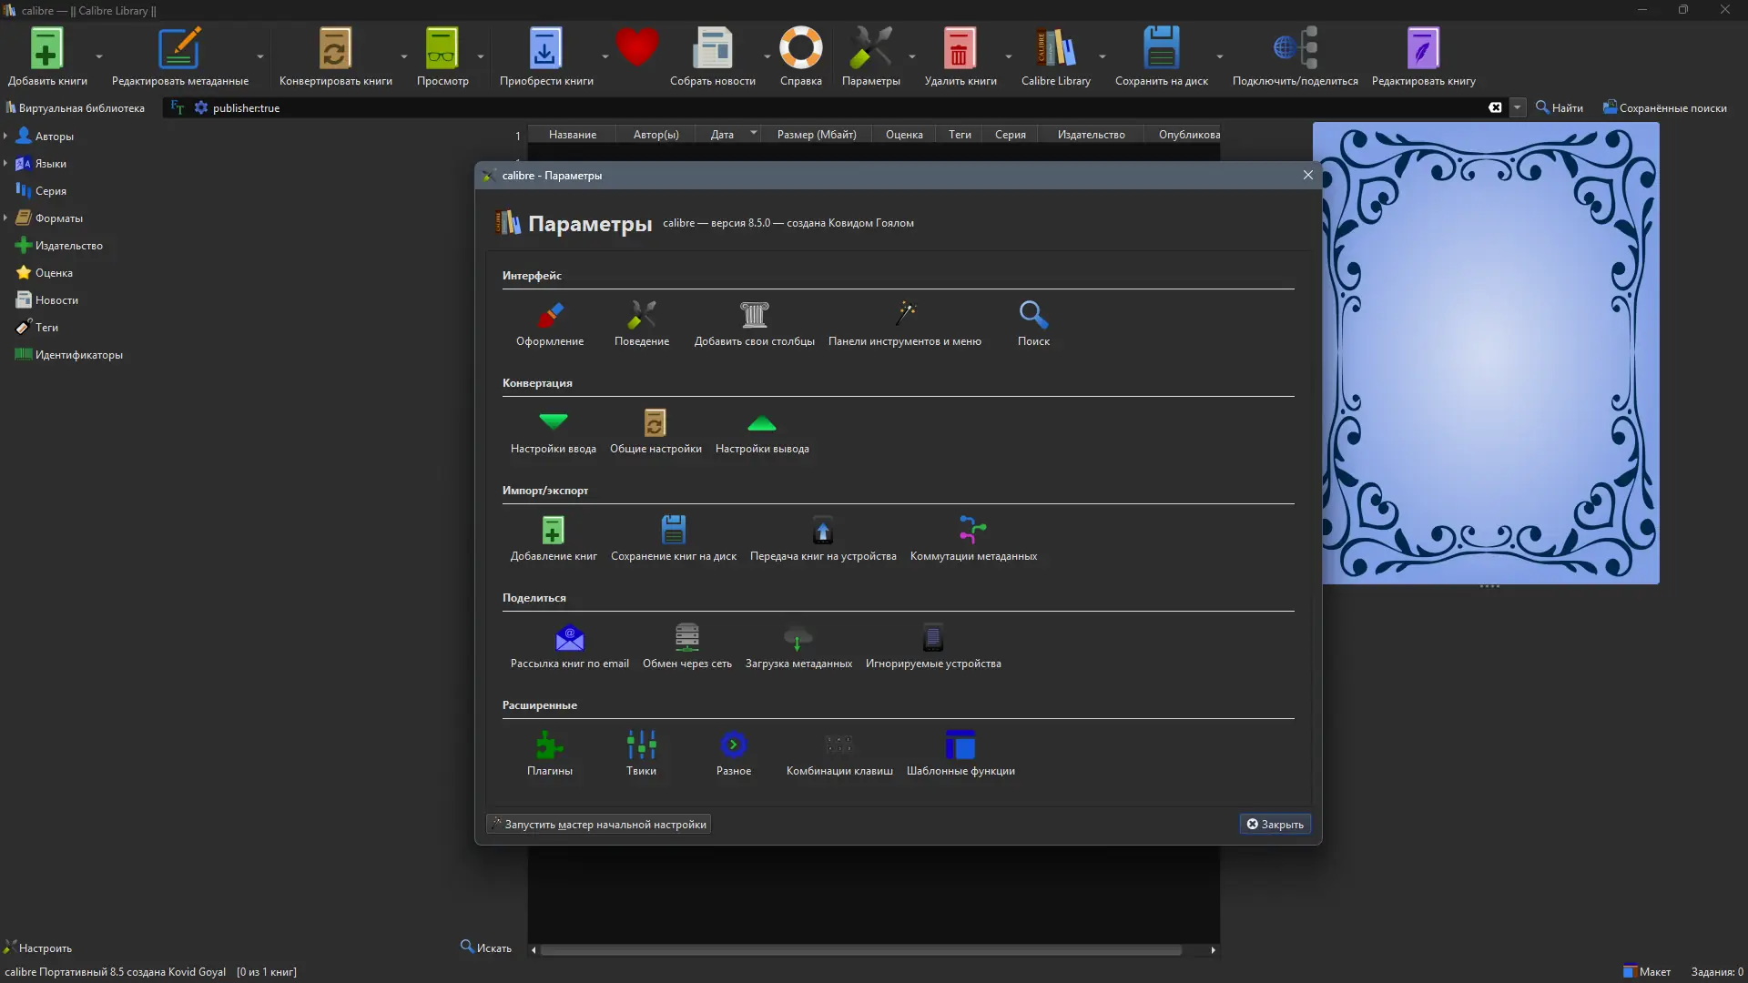Open dropdown arrow next to Добавить книги
The height and width of the screenshot is (983, 1748).
coord(99,56)
